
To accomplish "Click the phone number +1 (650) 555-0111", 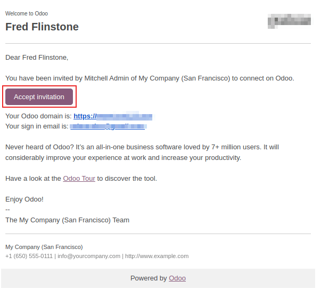I will click(29, 256).
